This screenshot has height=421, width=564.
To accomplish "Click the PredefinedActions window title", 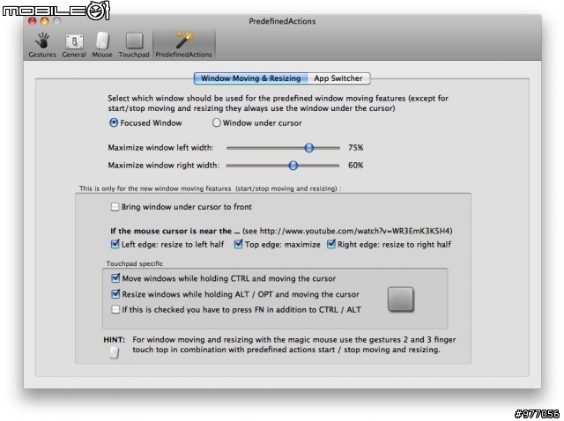I will point(282,21).
